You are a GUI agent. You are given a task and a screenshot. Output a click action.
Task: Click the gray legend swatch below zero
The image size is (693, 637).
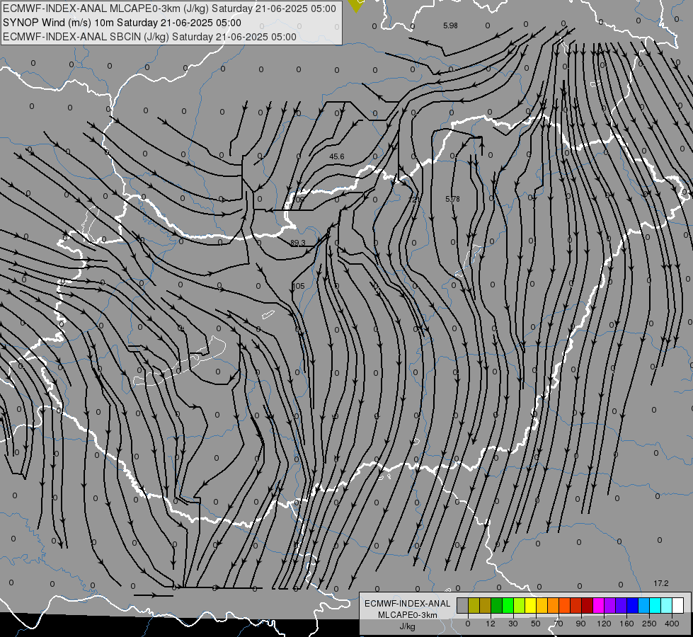click(463, 606)
